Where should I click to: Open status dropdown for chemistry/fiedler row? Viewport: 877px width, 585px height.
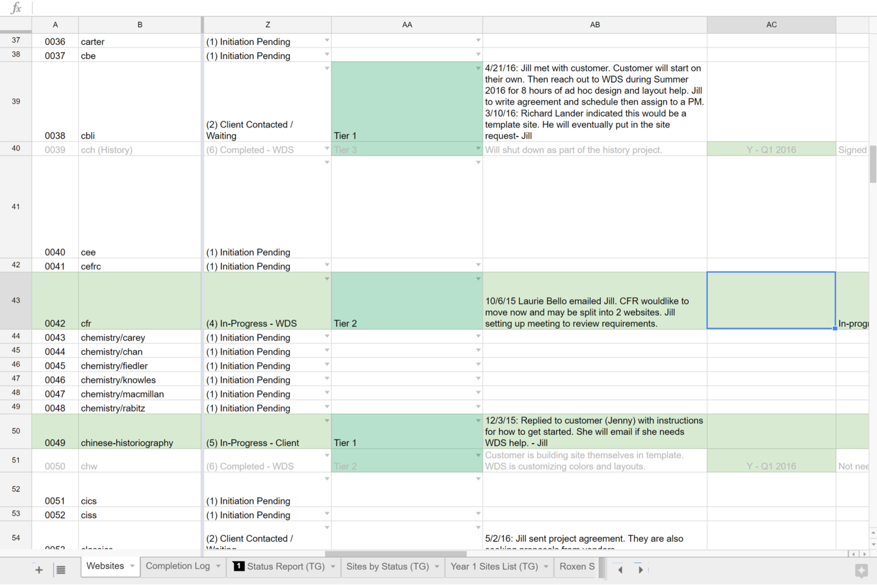(x=327, y=365)
